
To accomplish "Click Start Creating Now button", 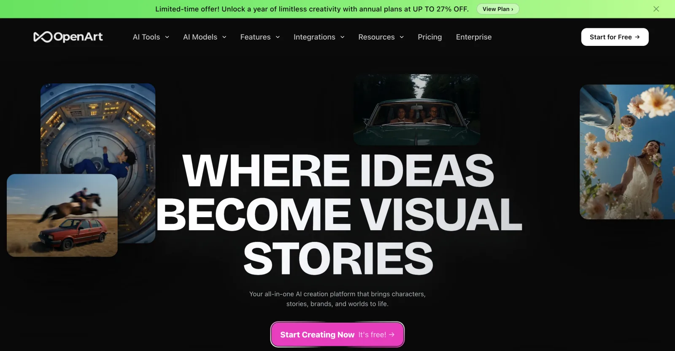I will (337, 335).
